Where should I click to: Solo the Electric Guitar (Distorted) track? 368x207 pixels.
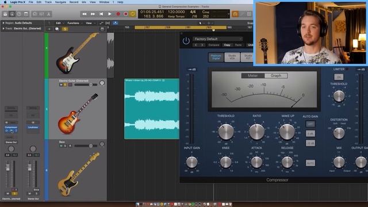point(65,85)
